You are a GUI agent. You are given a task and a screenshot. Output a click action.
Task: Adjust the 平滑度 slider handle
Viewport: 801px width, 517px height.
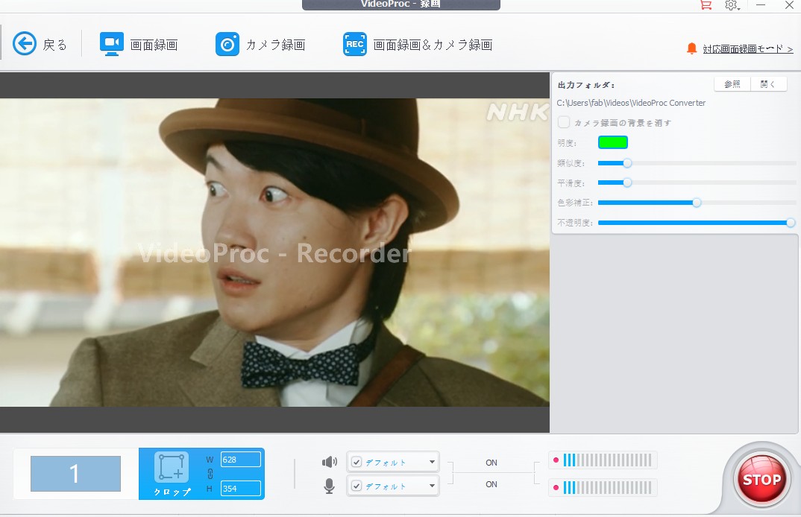pyautogui.click(x=627, y=183)
